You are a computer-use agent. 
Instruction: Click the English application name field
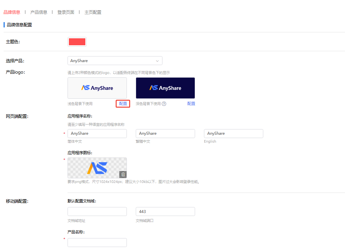[233, 133]
